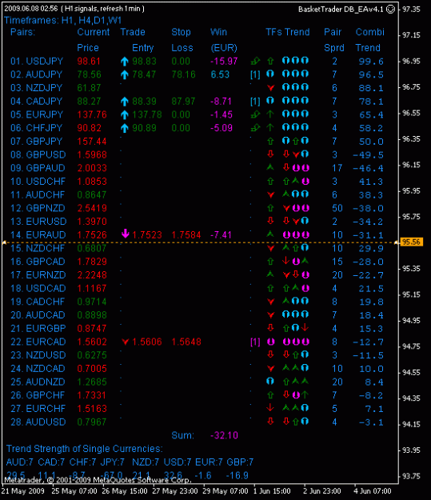Image resolution: width=431 pixels, height=500 pixels.
Task: Click the blue H1 trend icon in AUDNZD row
Action: click(x=270, y=381)
